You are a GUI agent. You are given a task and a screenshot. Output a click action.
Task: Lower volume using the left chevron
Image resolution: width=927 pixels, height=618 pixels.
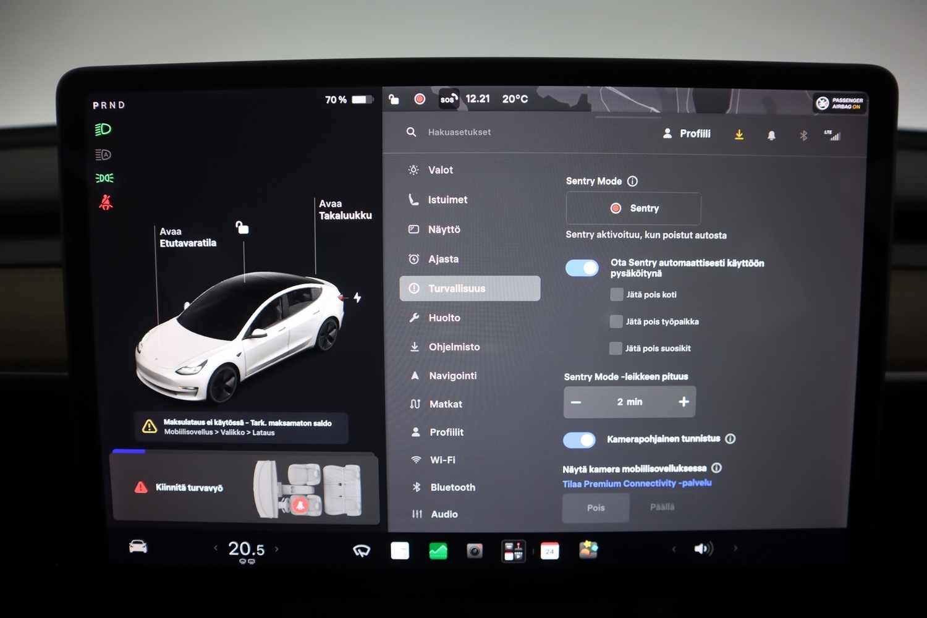pos(674,549)
